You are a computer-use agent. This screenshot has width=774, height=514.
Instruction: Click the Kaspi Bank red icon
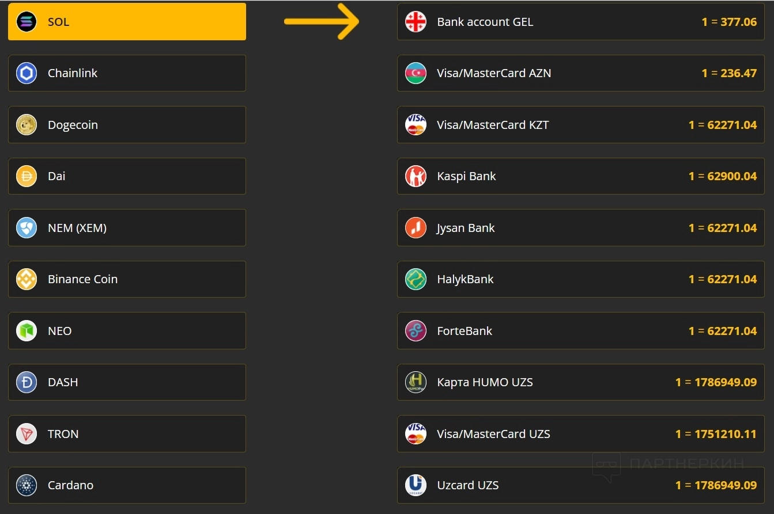click(x=416, y=176)
